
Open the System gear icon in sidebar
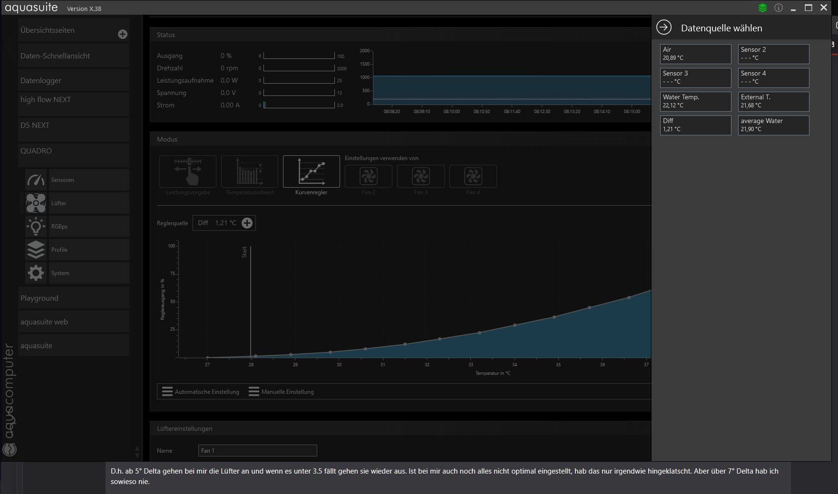coord(36,273)
